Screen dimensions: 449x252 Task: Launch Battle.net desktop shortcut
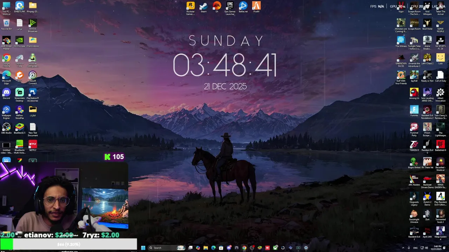(243, 7)
